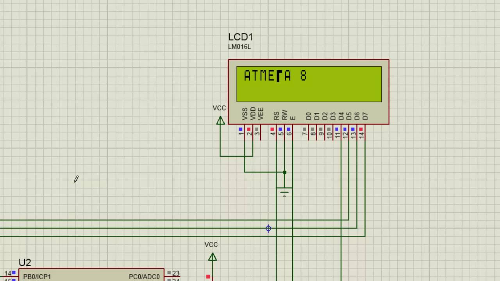Click pin number 23 on U2
Image resolution: width=500 pixels, height=281 pixels.
pos(176,274)
